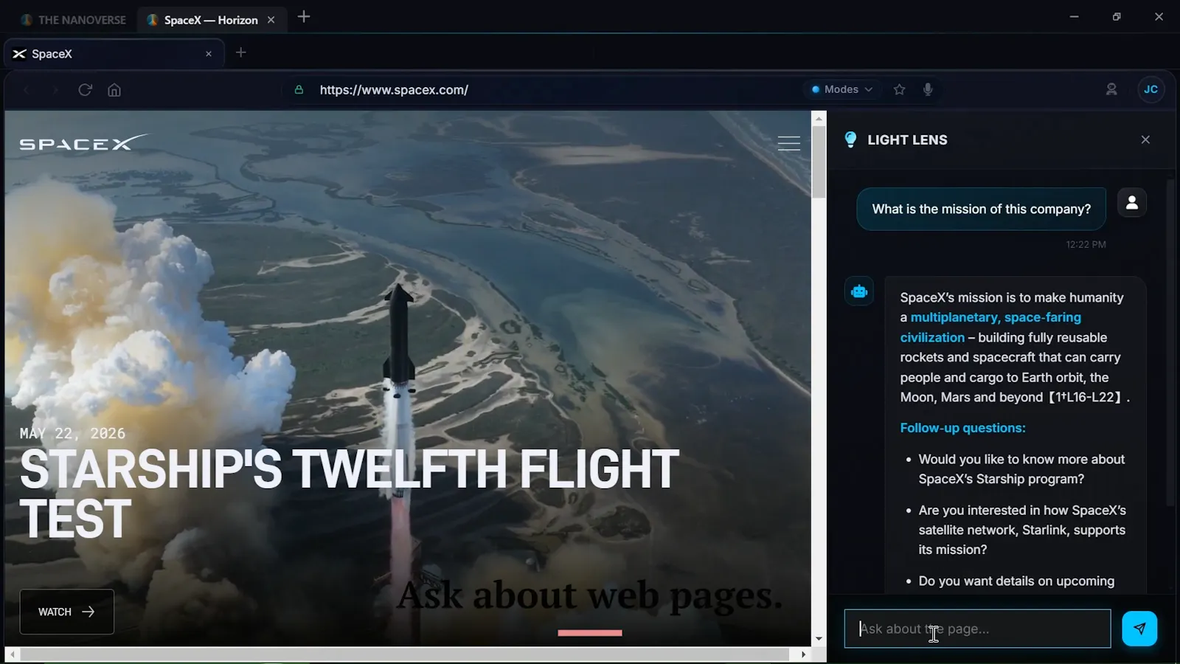Viewport: 1180px width, 664px height.
Task: Send the message with paper plane button
Action: [x=1139, y=629]
